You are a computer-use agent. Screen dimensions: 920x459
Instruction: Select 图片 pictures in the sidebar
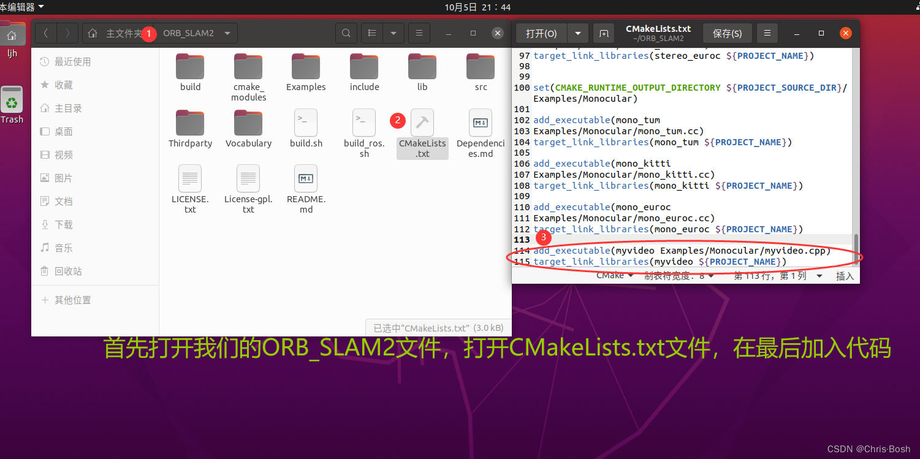95,178
